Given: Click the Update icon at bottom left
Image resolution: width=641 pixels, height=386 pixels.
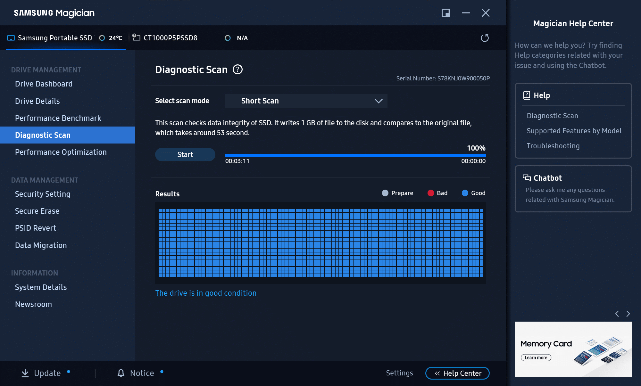Looking at the screenshot, I should coord(25,373).
